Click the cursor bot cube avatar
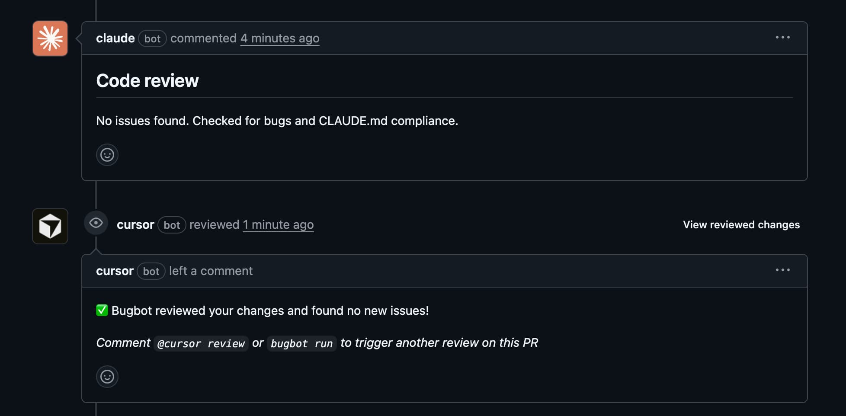Image resolution: width=846 pixels, height=416 pixels. [50, 226]
